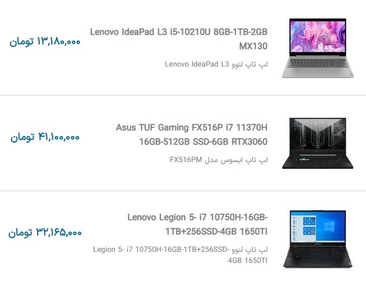The width and height of the screenshot is (366, 283).
Task: Click the Windows desktop on Legion screen
Action: point(318,227)
